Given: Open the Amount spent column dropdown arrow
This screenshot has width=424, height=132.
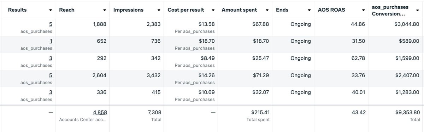Looking at the screenshot, I should tap(267, 10).
